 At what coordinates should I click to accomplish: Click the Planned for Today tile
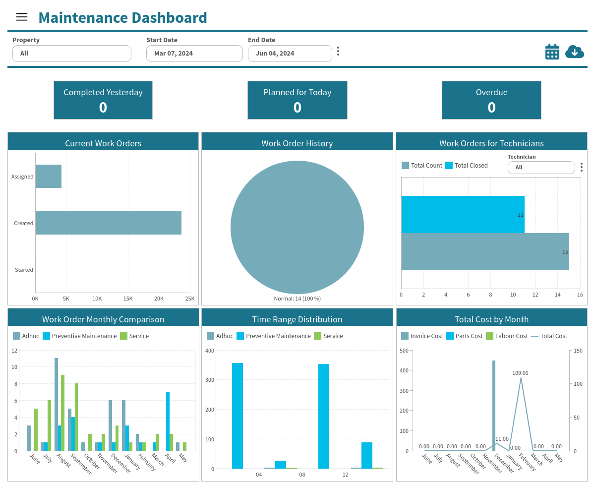click(x=297, y=100)
